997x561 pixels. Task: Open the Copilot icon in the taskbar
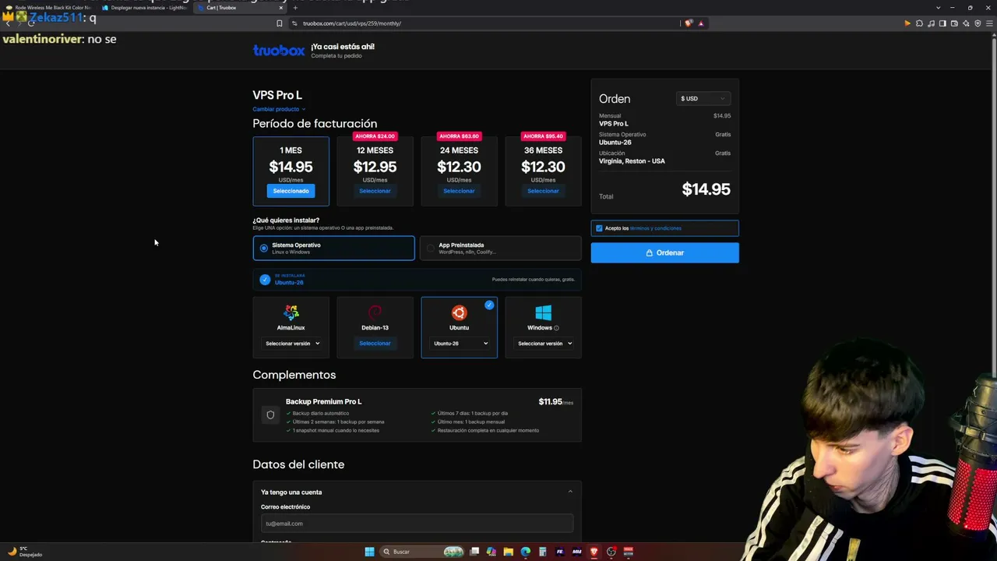[x=491, y=552]
